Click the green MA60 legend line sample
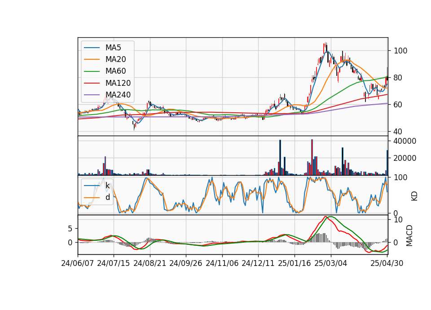This screenshot has width=431, height=310. pos(92,71)
